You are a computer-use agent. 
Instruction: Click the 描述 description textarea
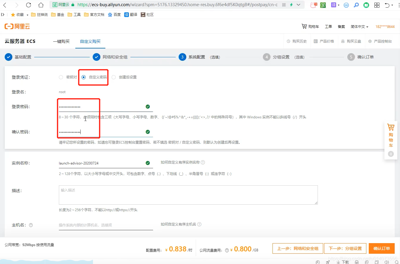(x=188, y=195)
